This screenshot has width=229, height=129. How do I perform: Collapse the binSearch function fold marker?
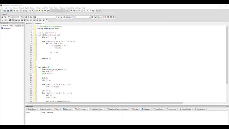[x=36, y=35]
